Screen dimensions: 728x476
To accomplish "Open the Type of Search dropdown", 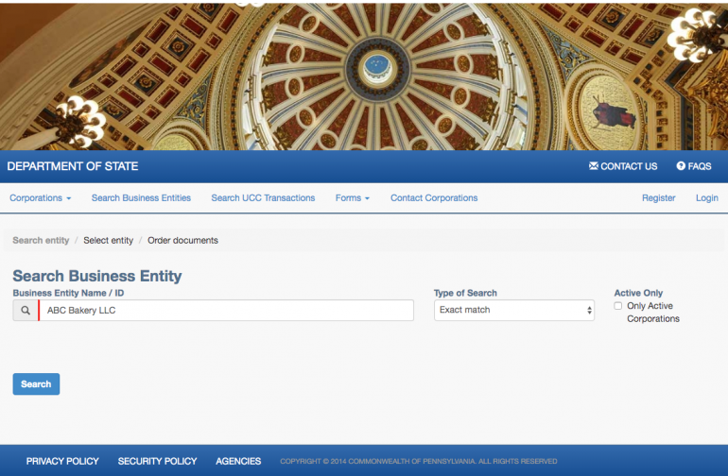I will point(513,311).
